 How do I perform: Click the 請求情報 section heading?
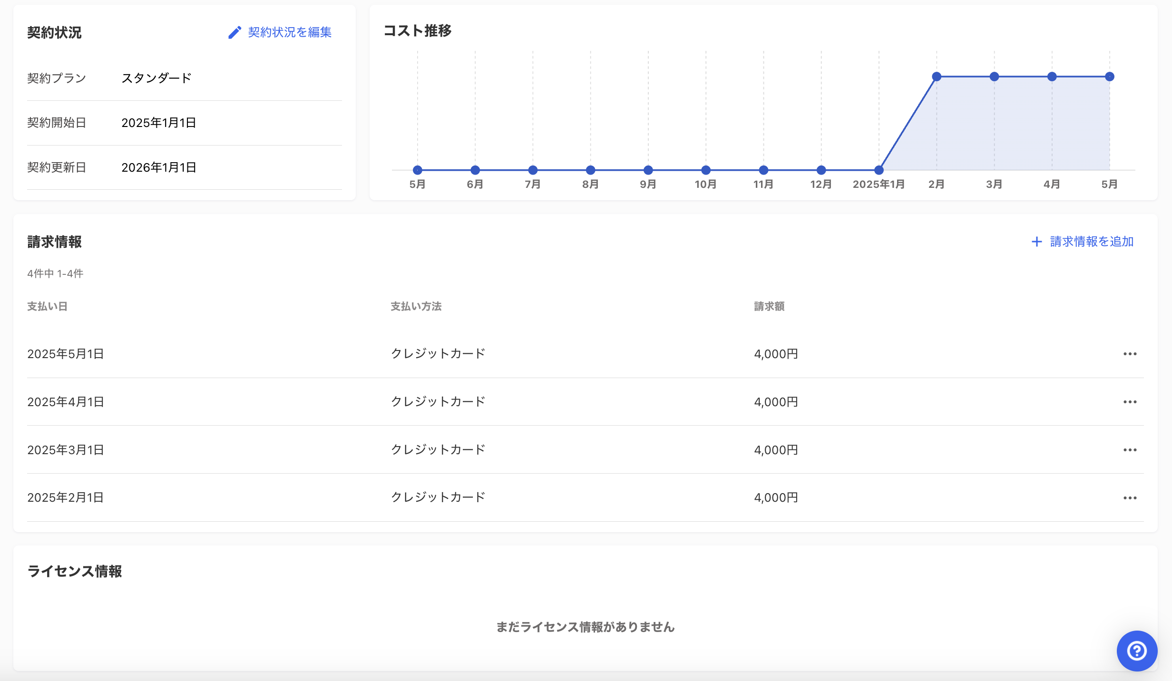[54, 242]
